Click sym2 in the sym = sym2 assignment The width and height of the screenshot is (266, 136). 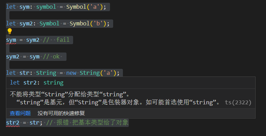[x=33, y=40]
